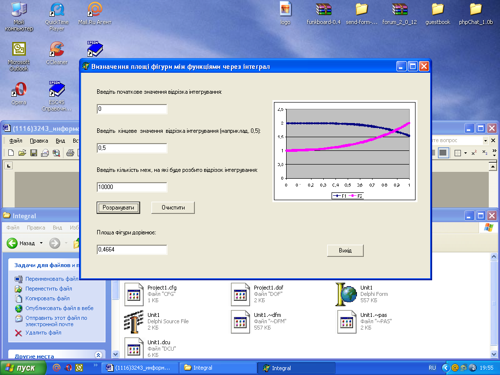
Task: Open Правка menu in Integral Explorer window
Action: [x=36, y=228]
